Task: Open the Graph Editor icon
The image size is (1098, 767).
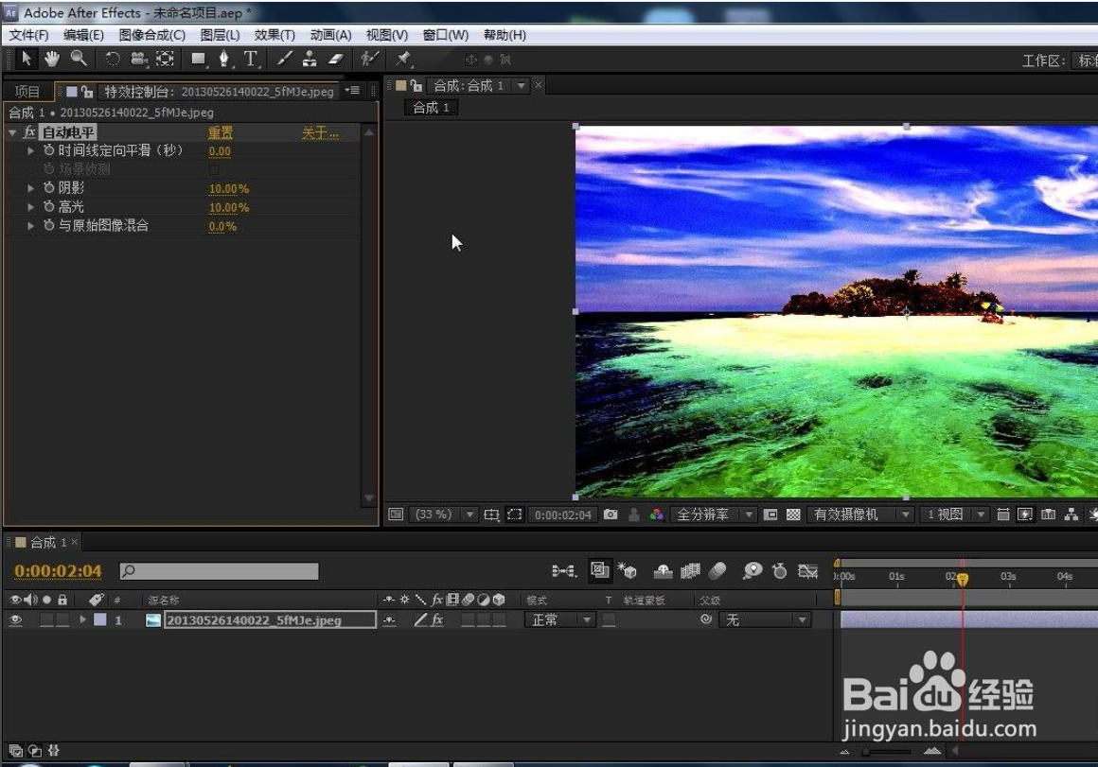Action: [x=808, y=571]
